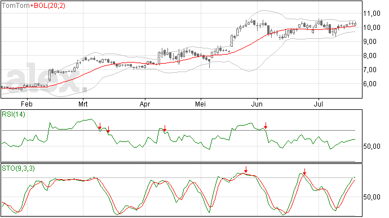Select the 50,00 label in STO panel
Image resolution: width=389 pixels, height=218 pixels.
point(372,197)
